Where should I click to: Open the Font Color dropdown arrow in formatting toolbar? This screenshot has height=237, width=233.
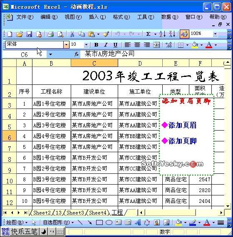216,45
